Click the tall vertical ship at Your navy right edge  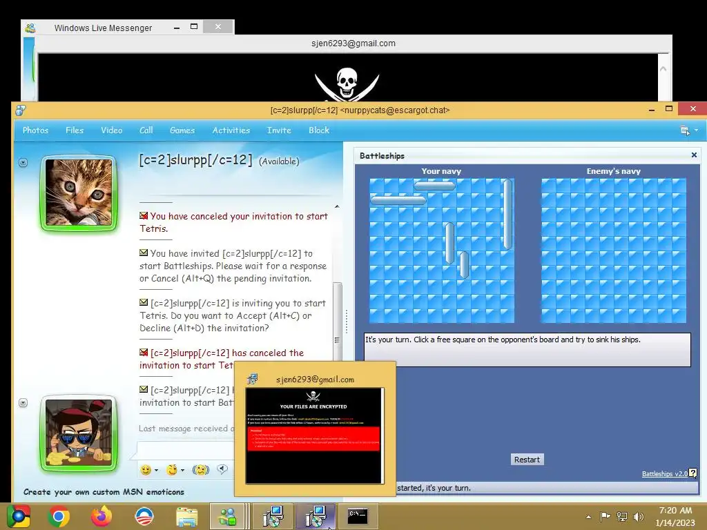(507, 214)
